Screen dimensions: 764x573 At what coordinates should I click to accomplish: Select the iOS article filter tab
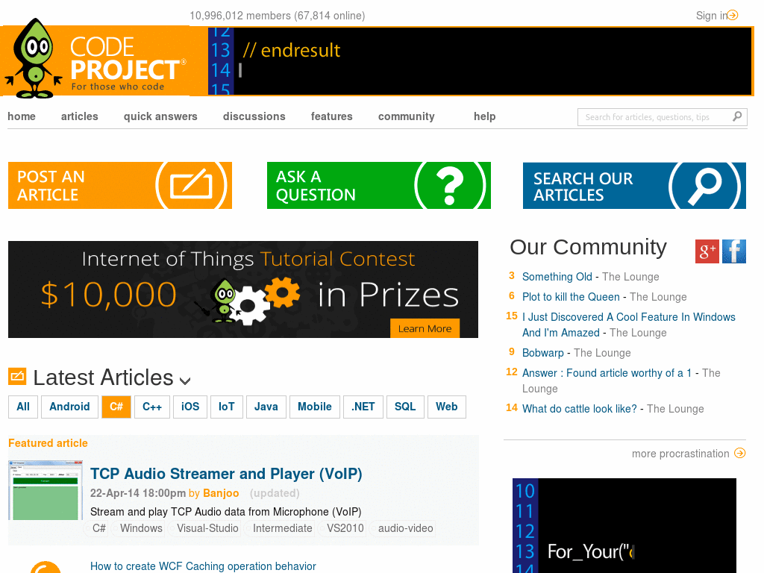(190, 407)
